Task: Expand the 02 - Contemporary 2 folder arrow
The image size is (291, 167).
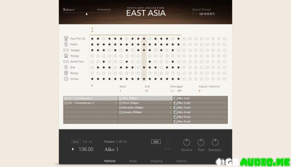Action: 116,103
